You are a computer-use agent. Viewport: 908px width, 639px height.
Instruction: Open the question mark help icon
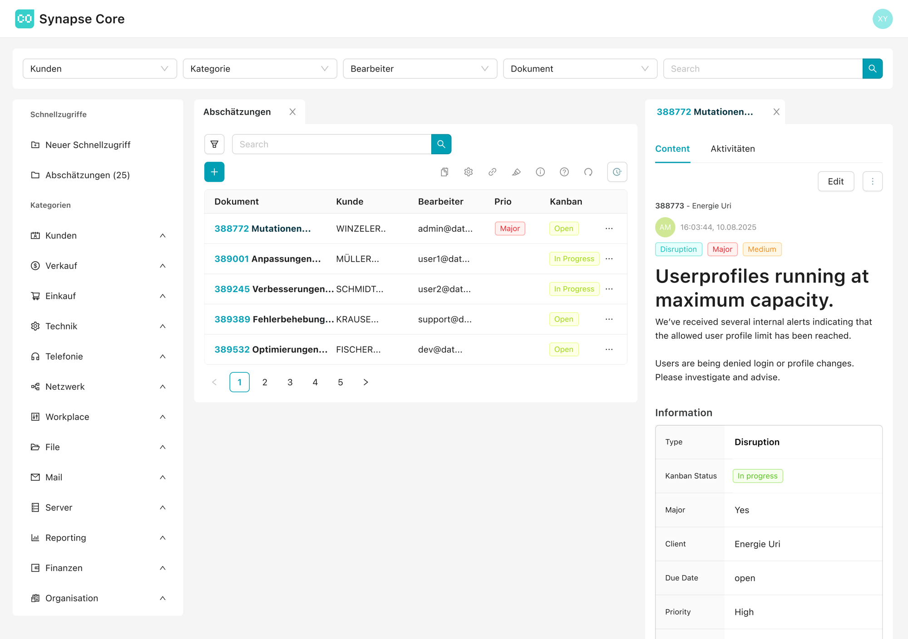pyautogui.click(x=564, y=172)
